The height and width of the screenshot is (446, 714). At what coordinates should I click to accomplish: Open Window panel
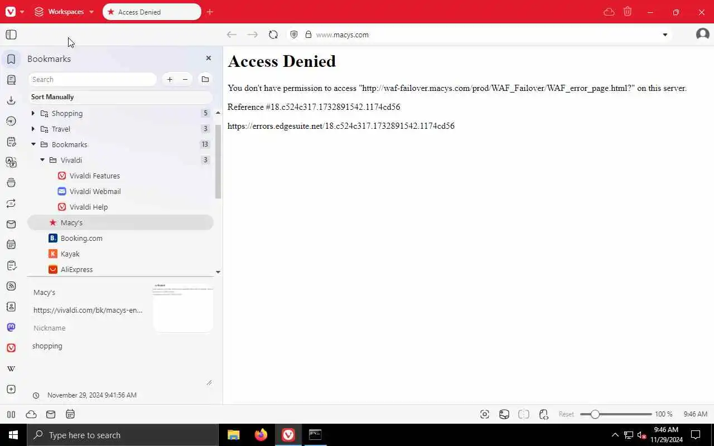[11, 183]
